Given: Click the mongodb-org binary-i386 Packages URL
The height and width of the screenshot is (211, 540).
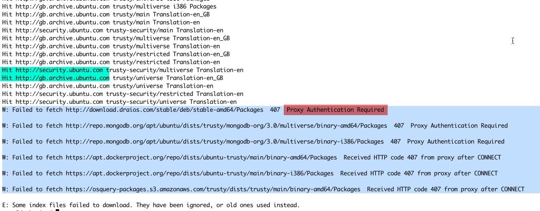Looking at the screenshot, I should click(225, 142).
